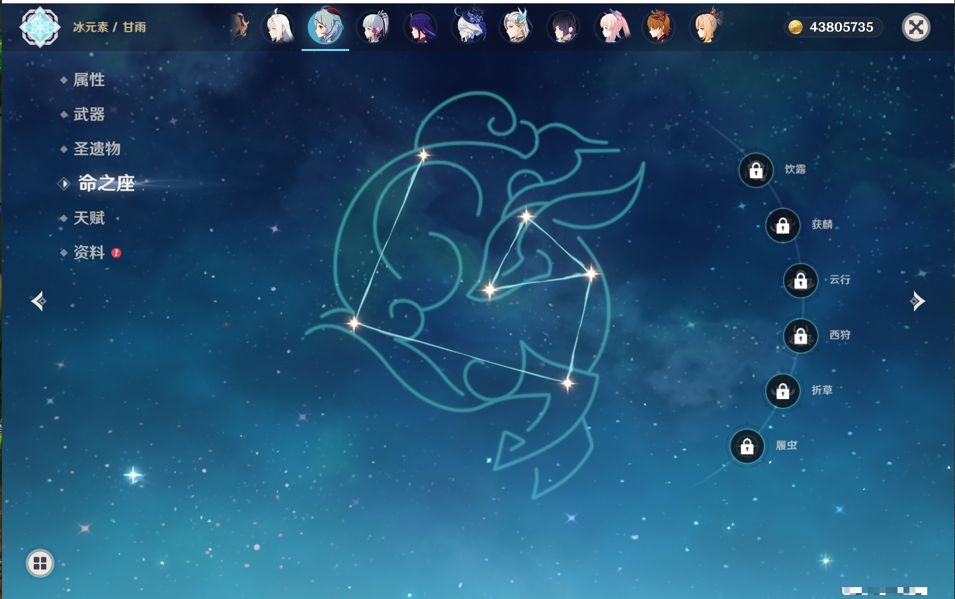This screenshot has width=955, height=599.
Task: Click the Cryo element emblem
Action: (x=40, y=27)
